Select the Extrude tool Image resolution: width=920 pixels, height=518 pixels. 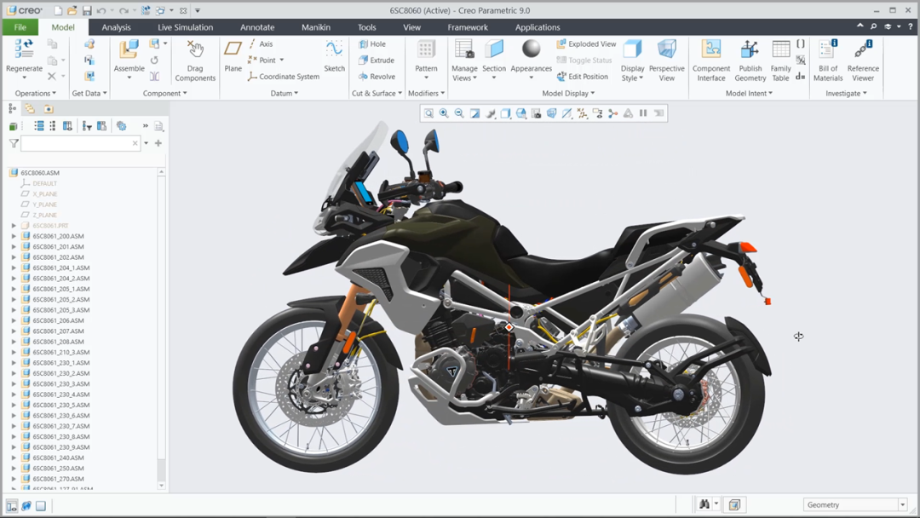[x=377, y=60]
